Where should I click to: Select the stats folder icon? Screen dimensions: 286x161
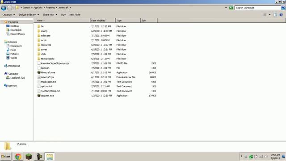(x=39, y=54)
